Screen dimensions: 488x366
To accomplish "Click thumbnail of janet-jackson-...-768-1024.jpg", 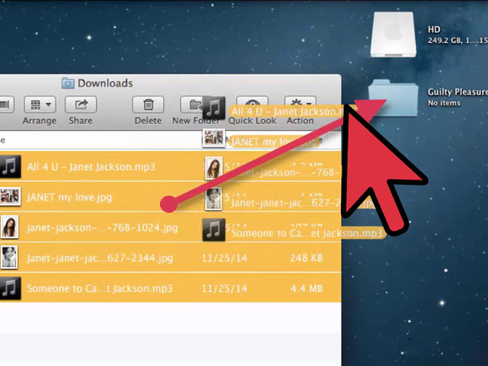I will tap(9, 227).
